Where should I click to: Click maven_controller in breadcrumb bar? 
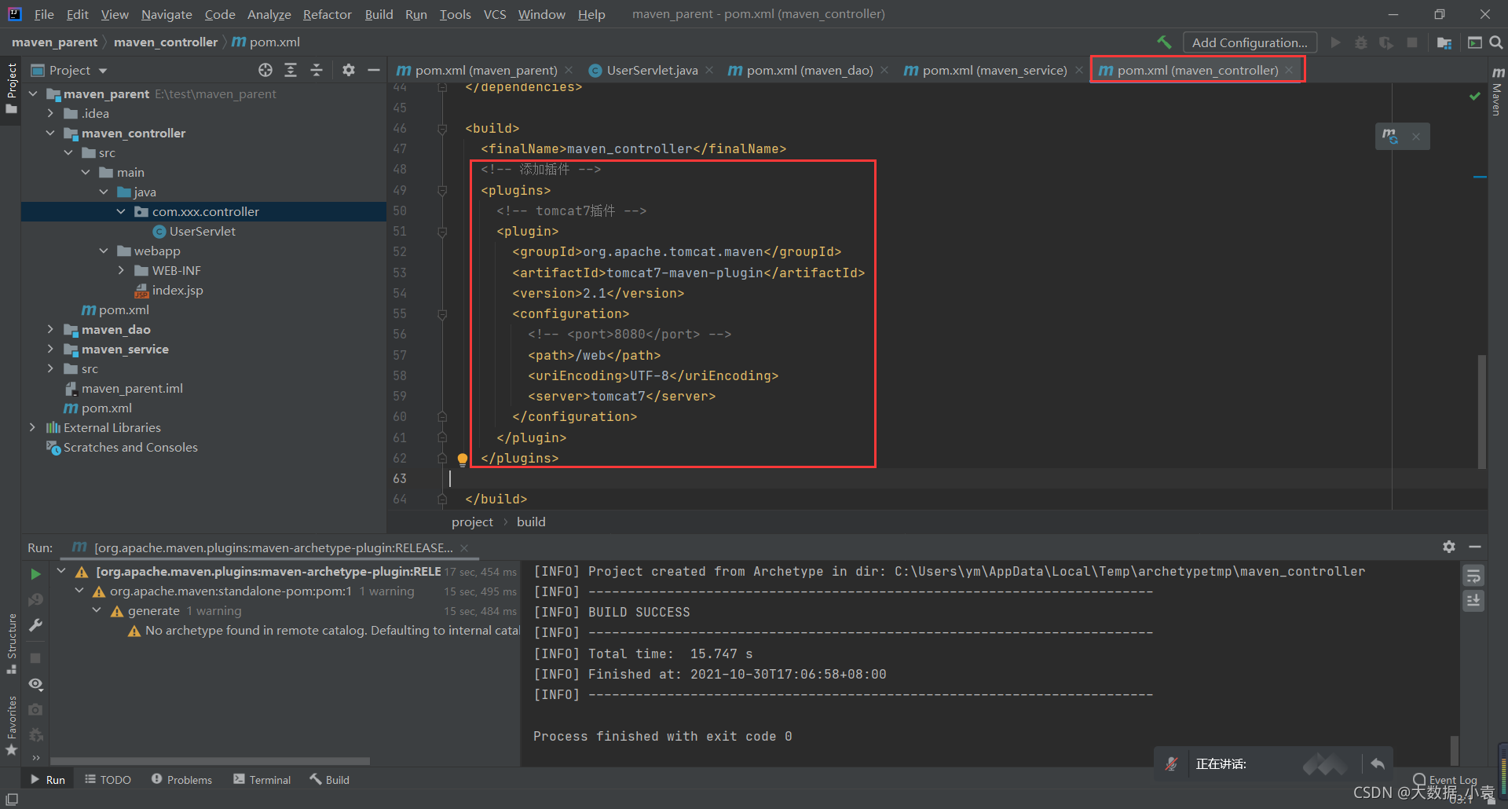[166, 42]
